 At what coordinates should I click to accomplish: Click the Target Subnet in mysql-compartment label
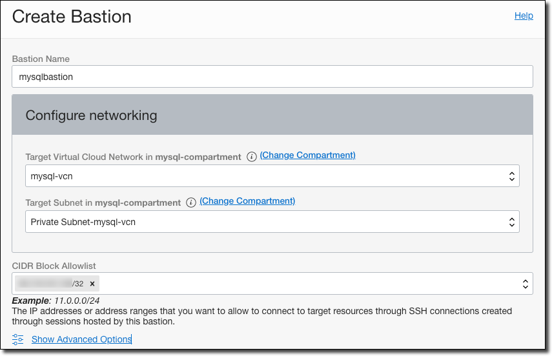tap(103, 203)
